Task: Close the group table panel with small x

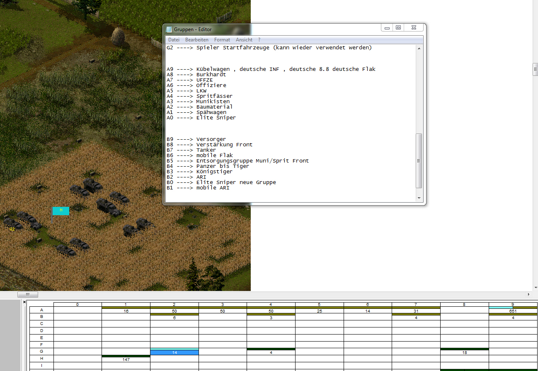Action: click(x=24, y=302)
